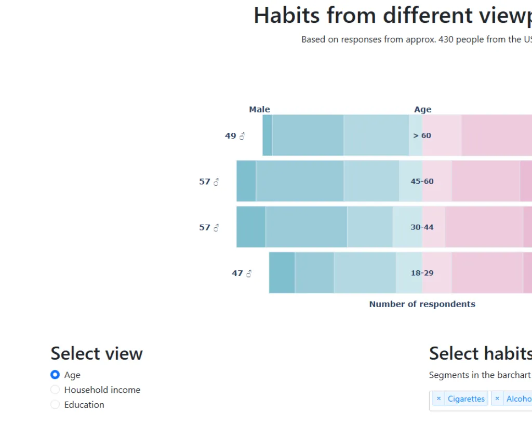Click the male symbol in the 30-44 row

(216, 227)
